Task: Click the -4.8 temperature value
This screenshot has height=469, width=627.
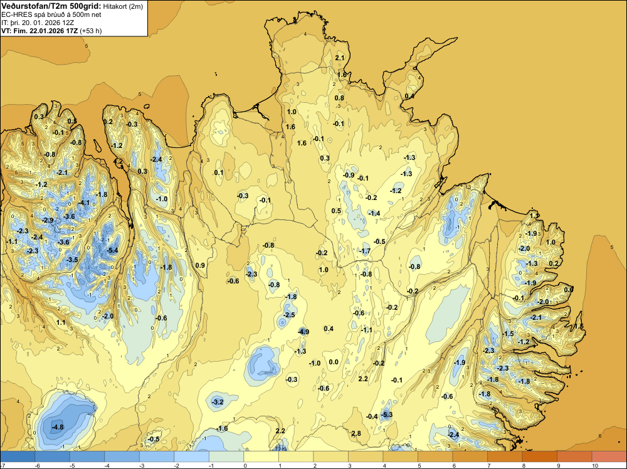Action: [58, 427]
